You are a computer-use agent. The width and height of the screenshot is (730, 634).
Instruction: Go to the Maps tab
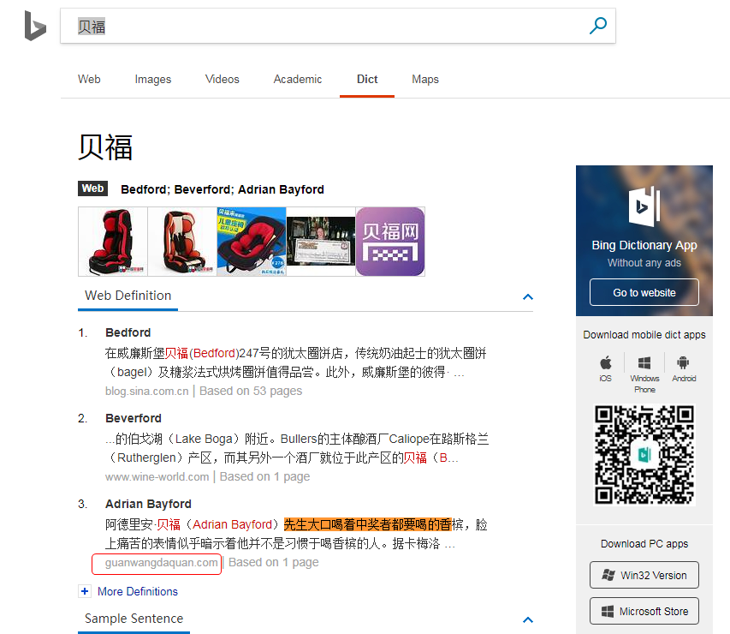click(x=425, y=80)
